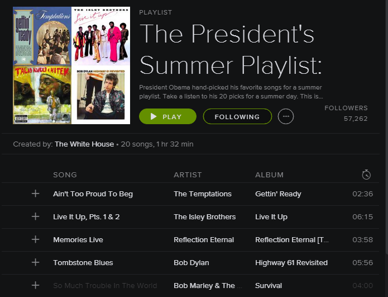Open the Highway 61 Revisited album link
This screenshot has height=297, width=388.
point(291,262)
